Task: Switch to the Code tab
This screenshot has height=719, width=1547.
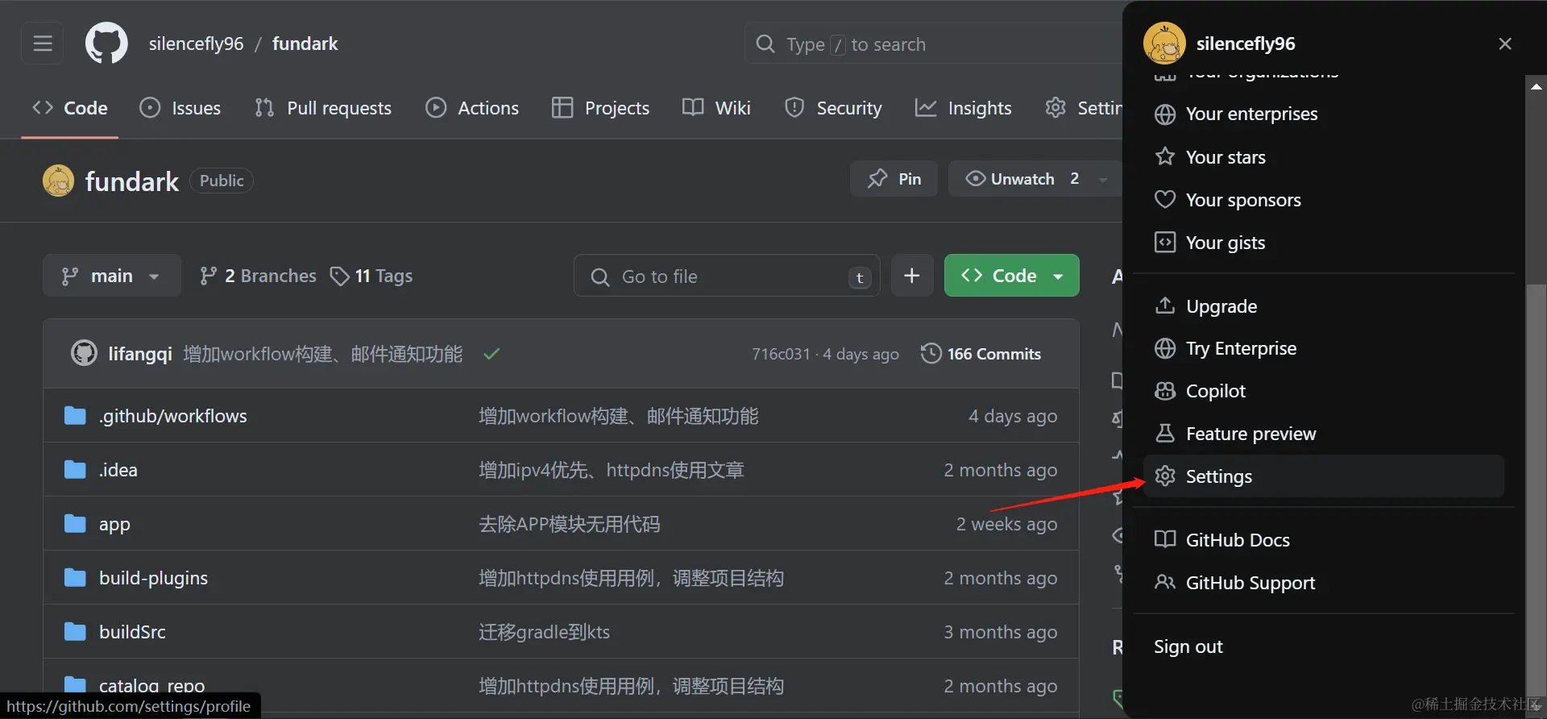Action: (x=70, y=108)
